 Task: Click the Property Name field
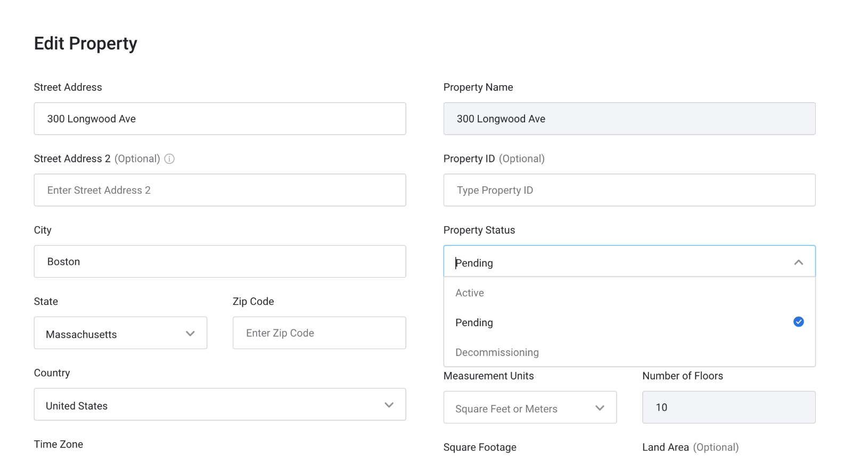[x=629, y=119]
